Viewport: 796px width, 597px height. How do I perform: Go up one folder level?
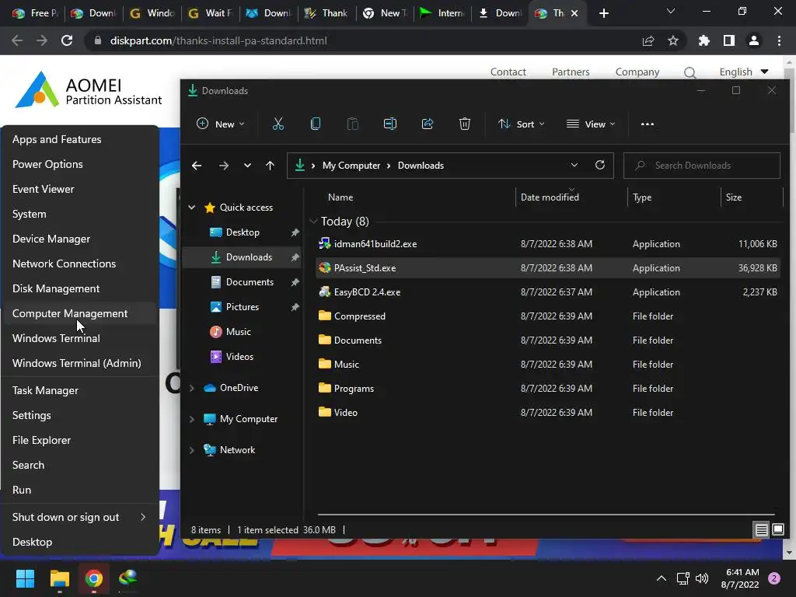[270, 166]
